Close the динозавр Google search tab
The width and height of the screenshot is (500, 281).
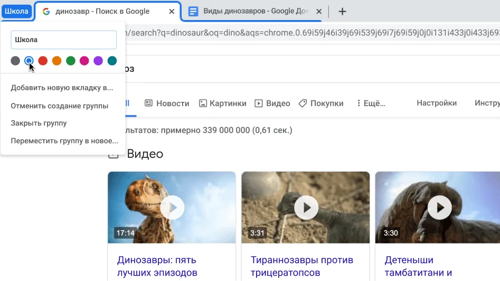click(x=171, y=11)
